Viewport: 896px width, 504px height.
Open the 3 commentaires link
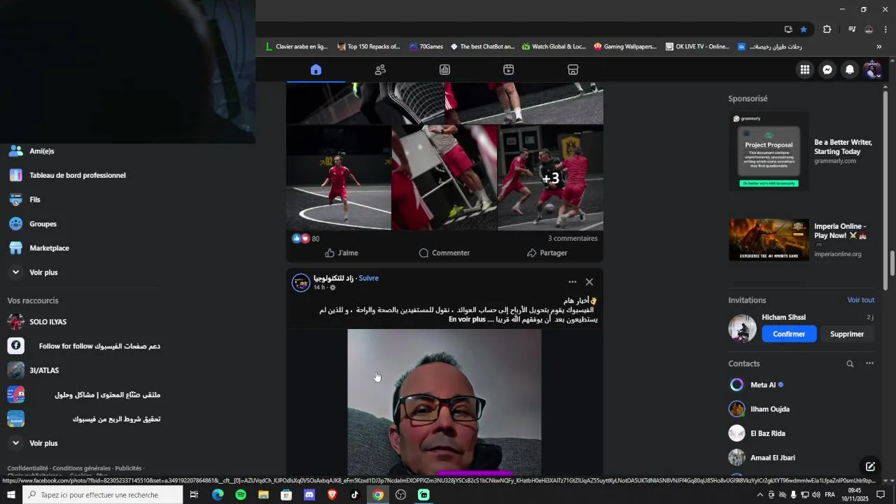(x=573, y=239)
